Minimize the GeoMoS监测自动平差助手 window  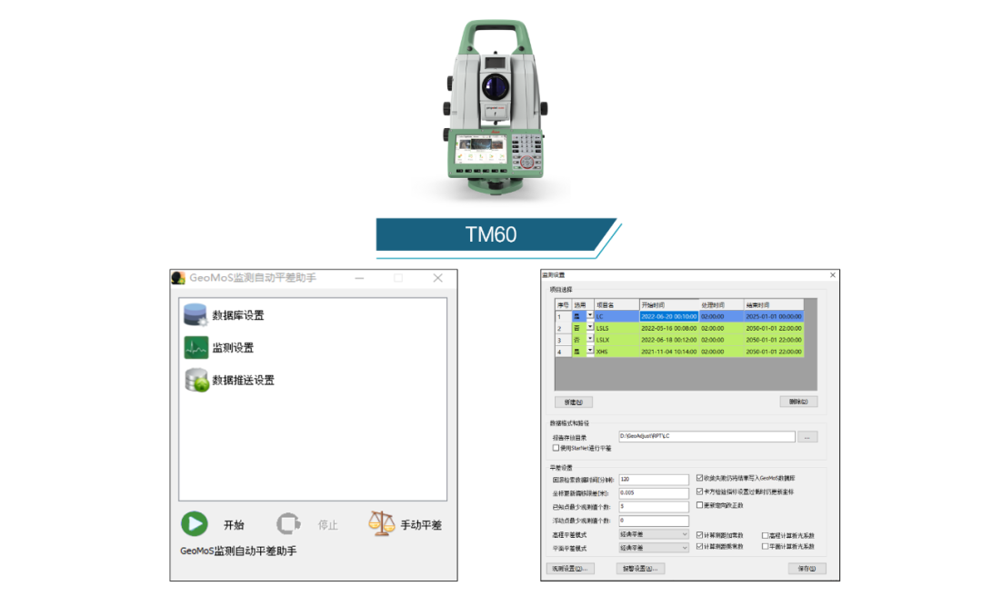359,278
